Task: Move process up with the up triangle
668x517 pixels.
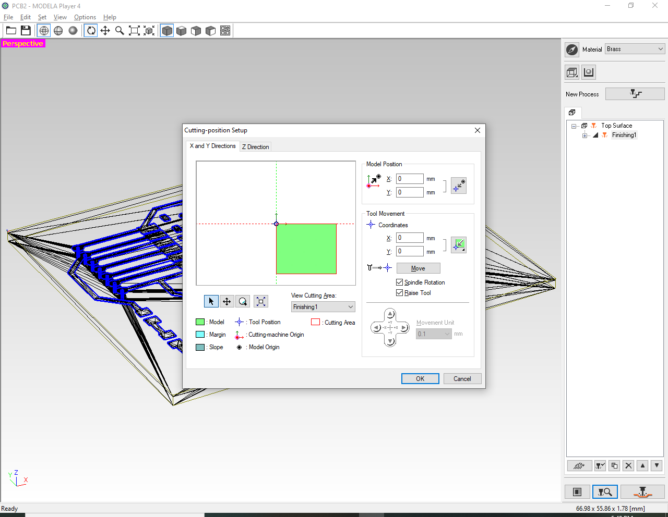Action: coord(643,466)
